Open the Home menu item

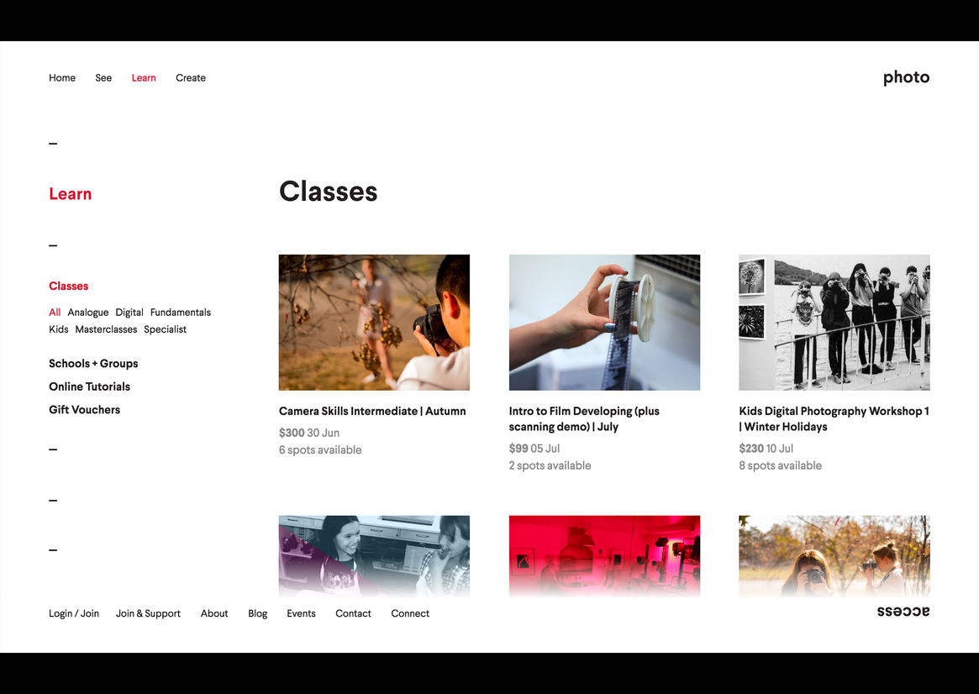62,78
